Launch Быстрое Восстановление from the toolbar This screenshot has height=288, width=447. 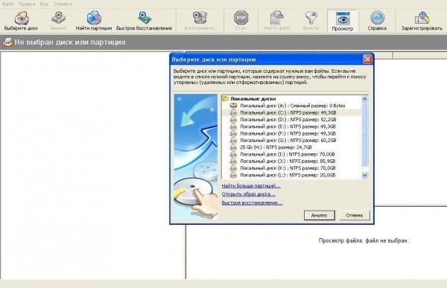coord(145,21)
